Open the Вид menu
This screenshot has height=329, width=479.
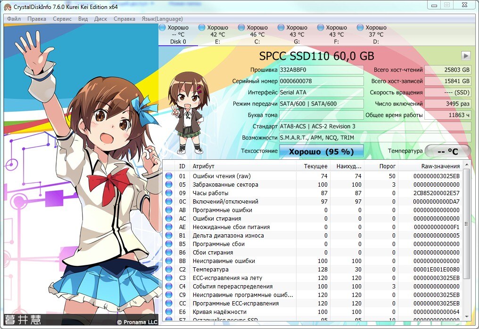(83, 19)
